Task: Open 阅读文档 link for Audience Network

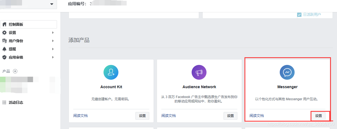Action: 168,116
